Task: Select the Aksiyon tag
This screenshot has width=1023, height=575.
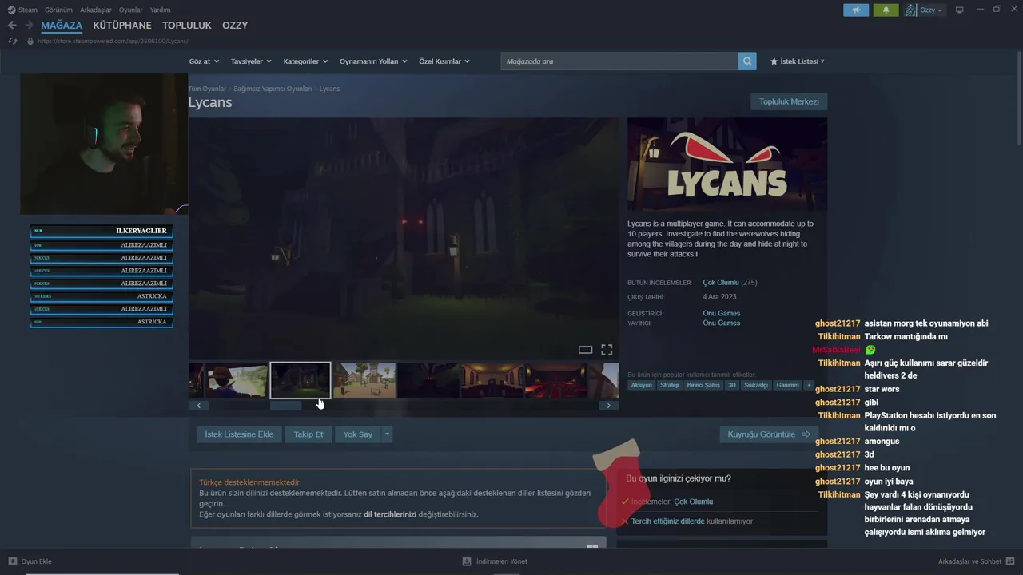Action: pos(641,385)
